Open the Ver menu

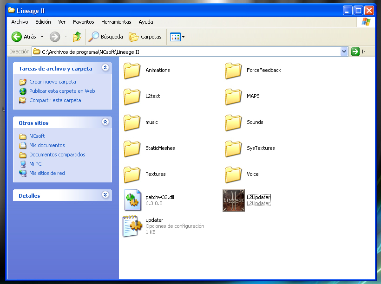pyautogui.click(x=62, y=22)
